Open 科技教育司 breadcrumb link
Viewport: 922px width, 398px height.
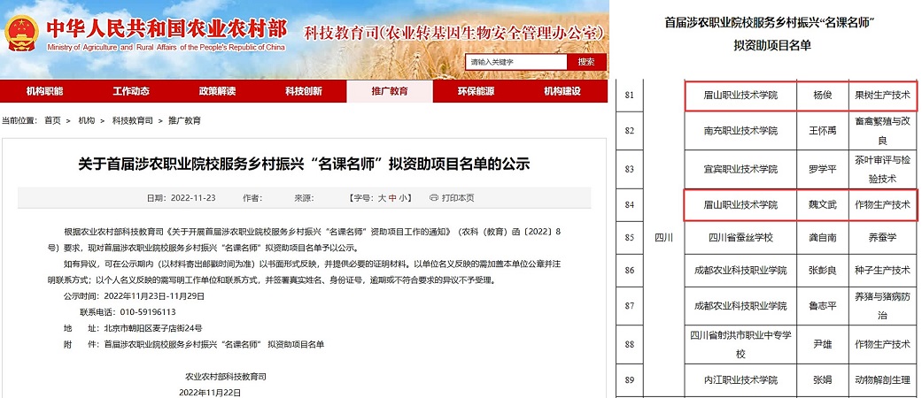(132, 120)
